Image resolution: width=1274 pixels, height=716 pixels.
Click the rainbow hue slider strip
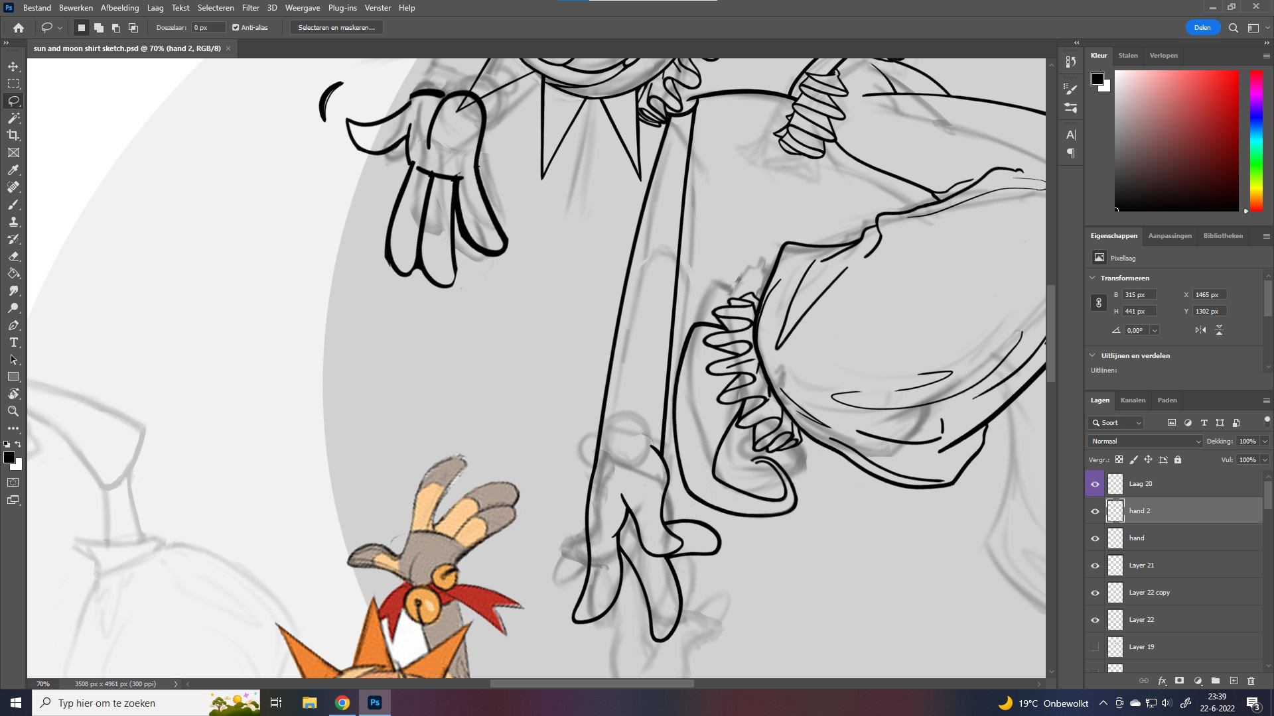click(x=1256, y=141)
